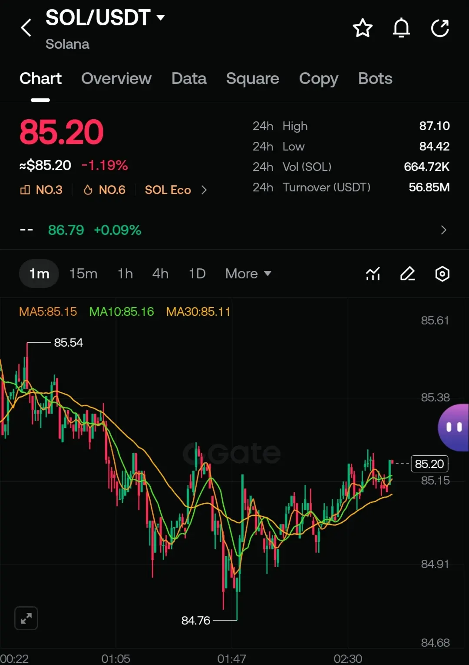The width and height of the screenshot is (469, 665).
Task: Open the purple assistant bubble
Action: coord(453,427)
